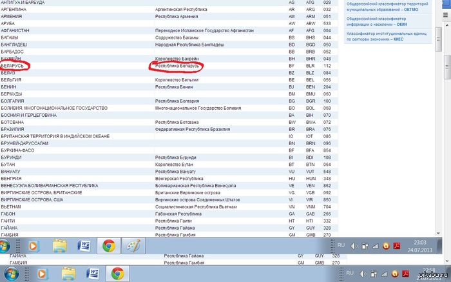Viewport: 451px width, 282px height.
Task: Open Action Center flag icon in upper tray
Action: click(x=363, y=245)
